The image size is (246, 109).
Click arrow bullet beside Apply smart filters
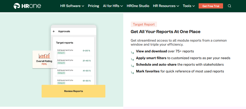(132, 59)
